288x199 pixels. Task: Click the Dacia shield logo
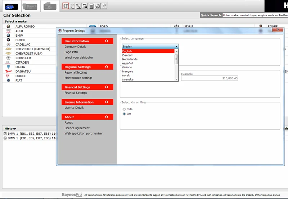8,67
